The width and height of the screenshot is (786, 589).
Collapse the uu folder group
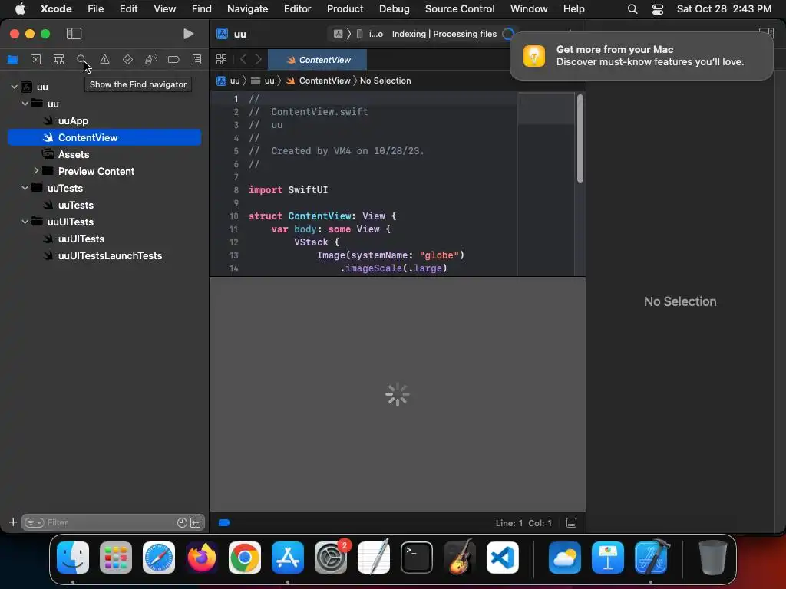point(25,104)
